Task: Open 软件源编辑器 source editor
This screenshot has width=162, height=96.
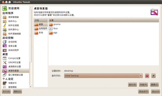Action: pyautogui.click(x=15, y=34)
